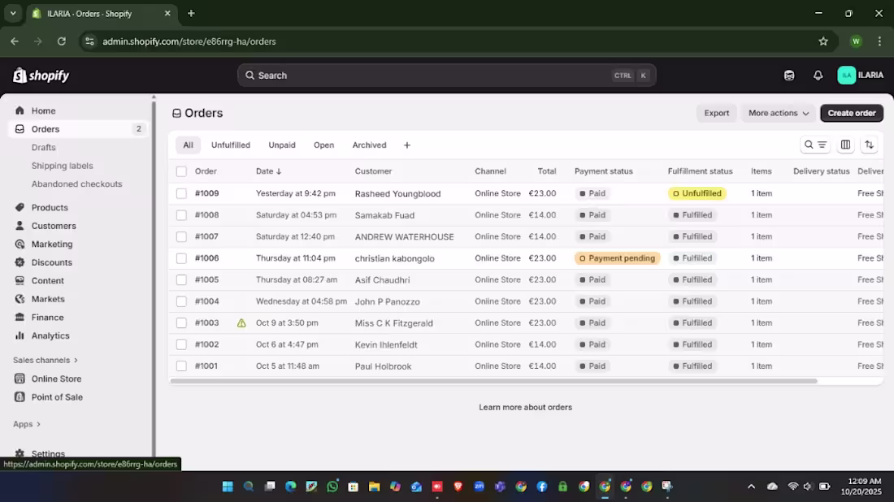Open Learn more about orders link
This screenshot has height=502, width=894.
click(525, 407)
